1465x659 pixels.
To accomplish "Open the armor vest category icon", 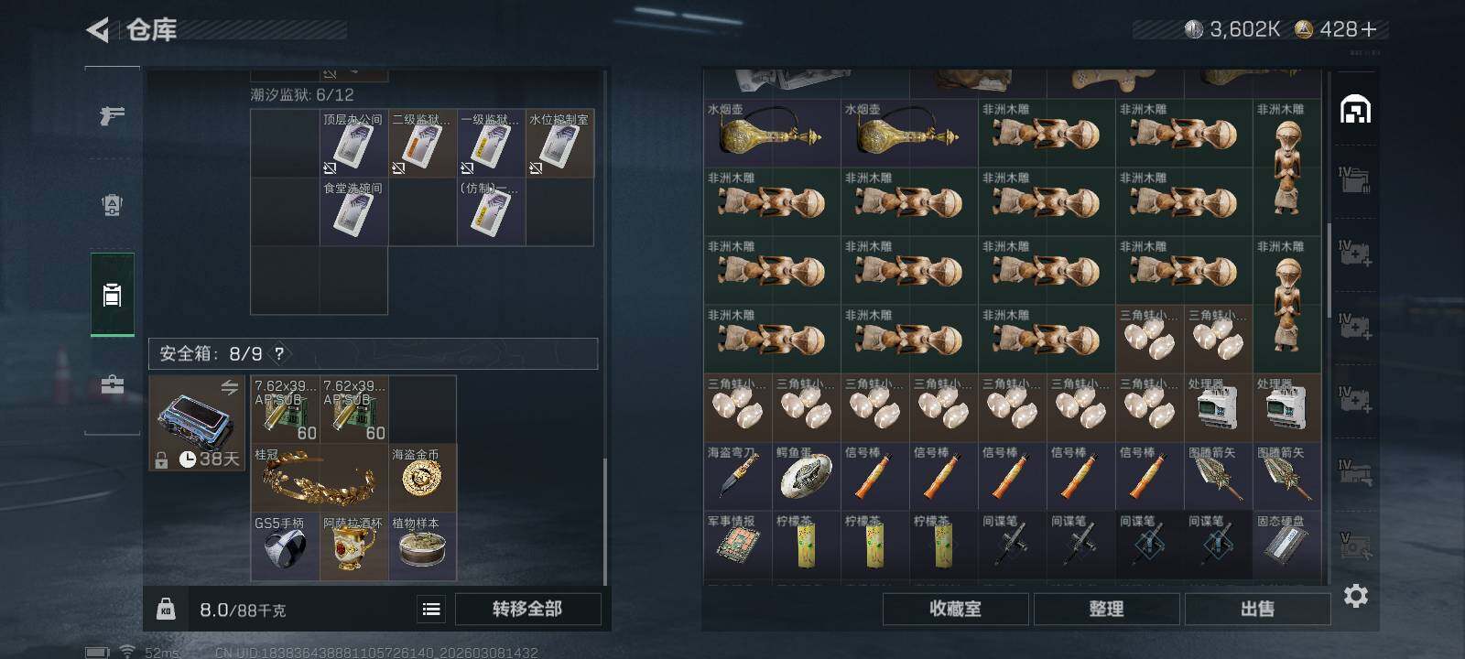I will (x=112, y=205).
